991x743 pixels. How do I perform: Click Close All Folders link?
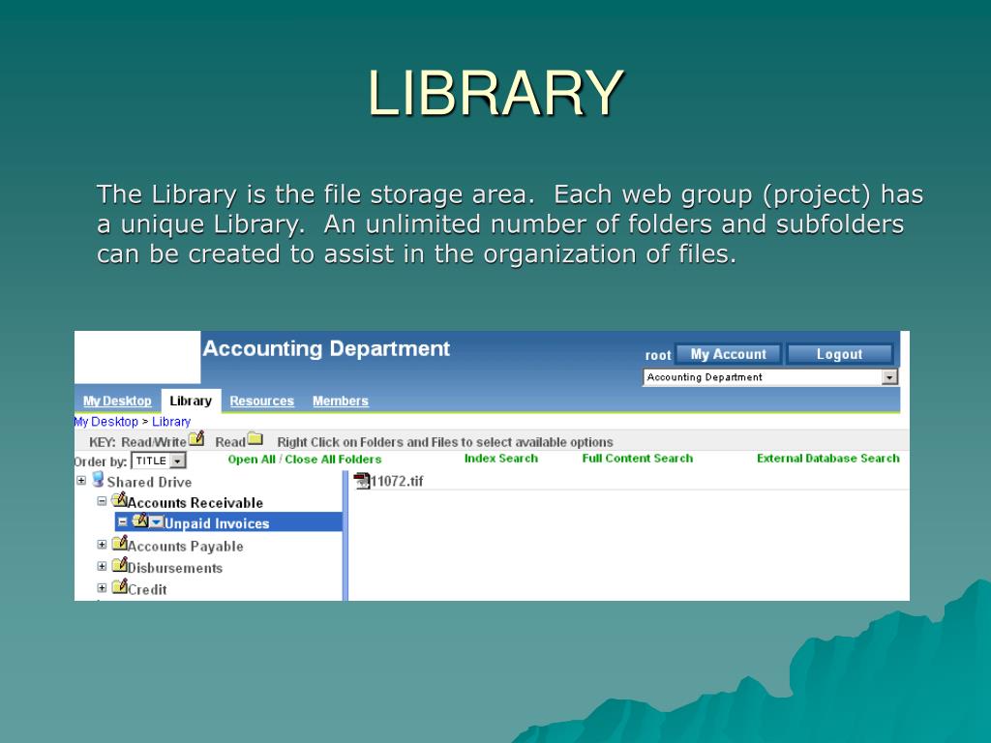click(x=333, y=460)
